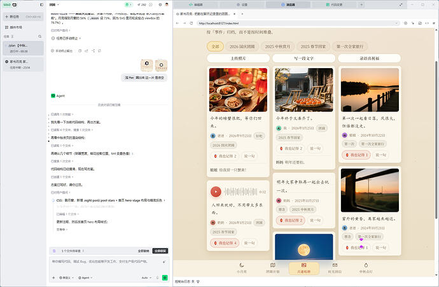
Task: Toggle 我也记得 4 on the voice card
Action: pos(225,242)
